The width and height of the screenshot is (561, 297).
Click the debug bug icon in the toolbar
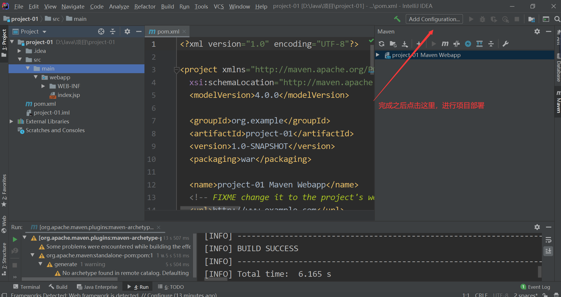[482, 19]
